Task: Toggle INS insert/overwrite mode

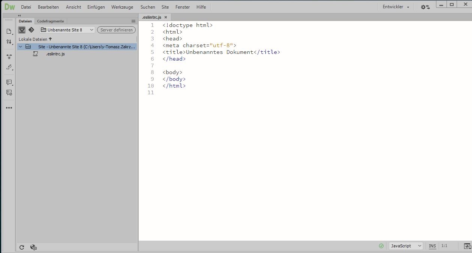Action: pyautogui.click(x=432, y=246)
